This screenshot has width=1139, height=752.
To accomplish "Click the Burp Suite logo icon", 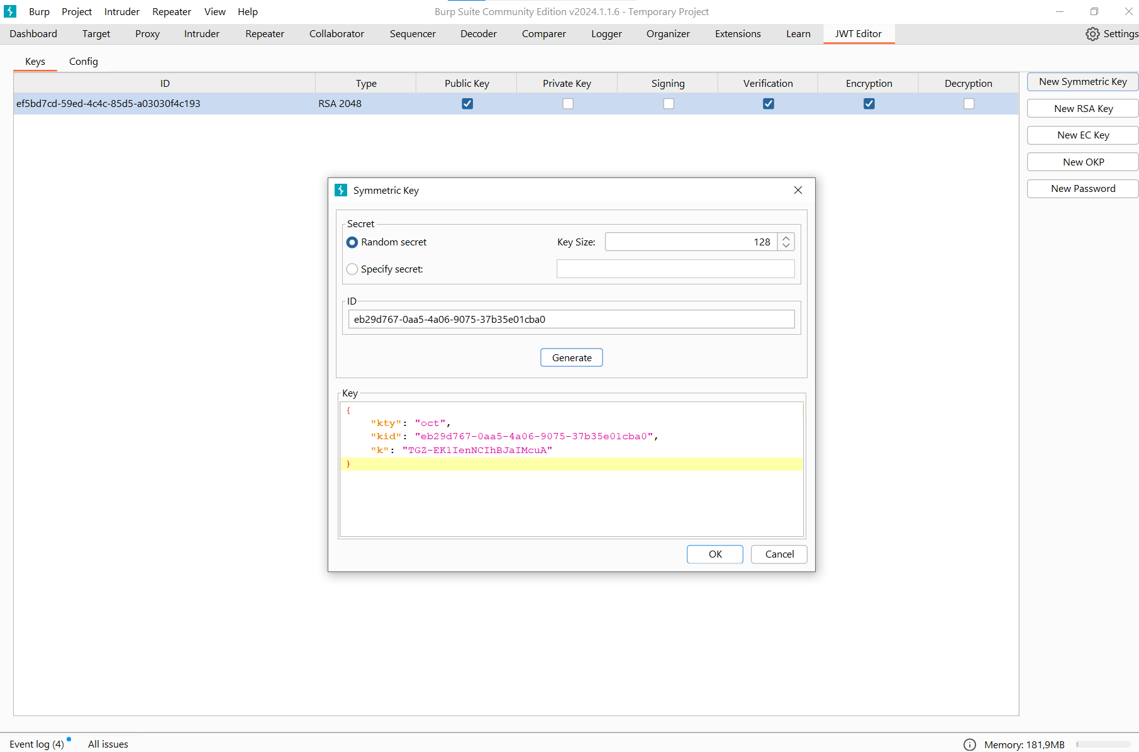I will click(10, 11).
